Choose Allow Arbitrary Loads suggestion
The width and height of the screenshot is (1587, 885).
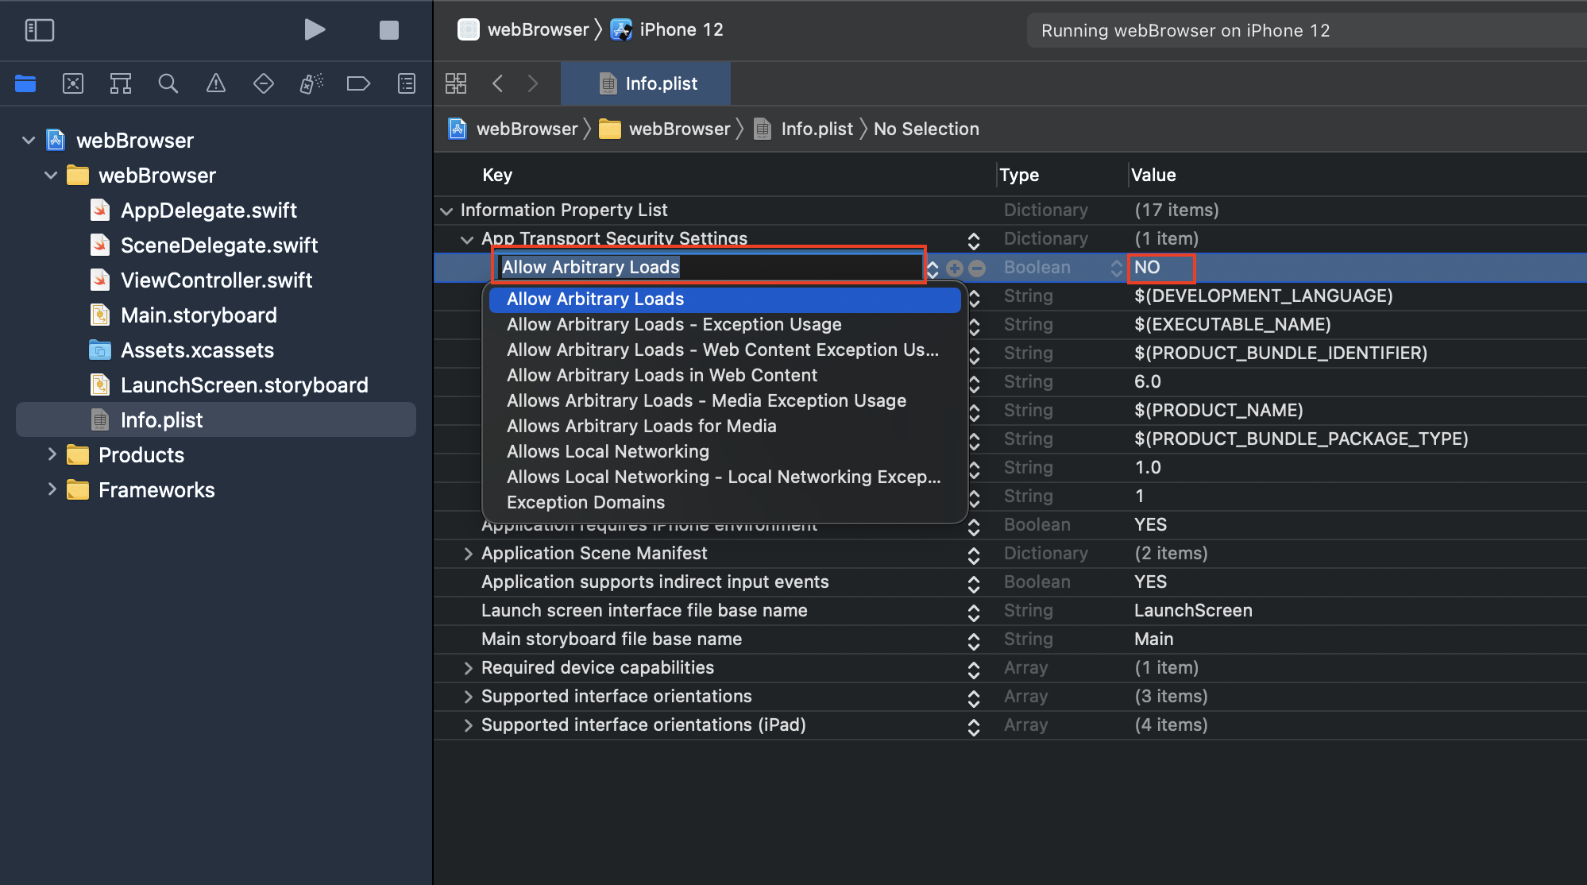[x=724, y=300]
